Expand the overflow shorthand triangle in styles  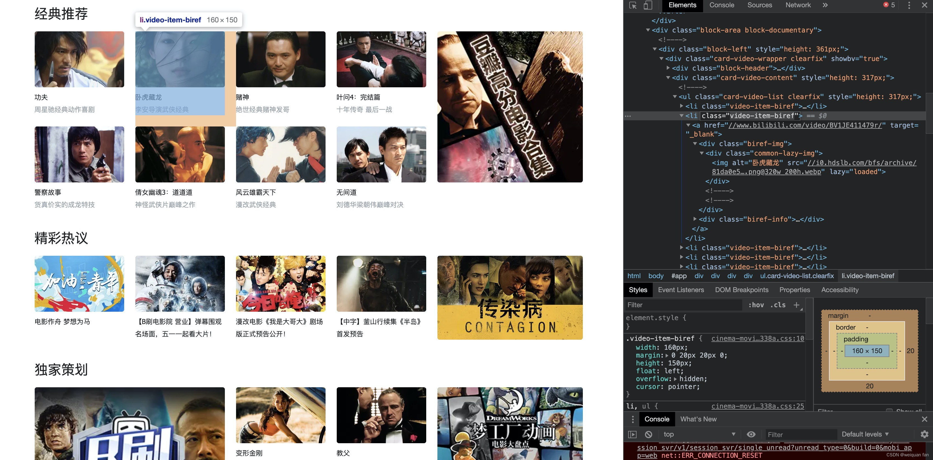(675, 379)
